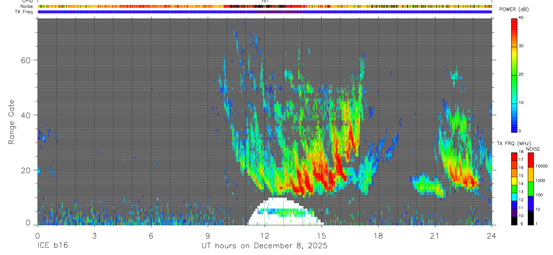Viewport: 553px width, 255px height.
Task: Click the 12 hour tick on time axis
Action: (x=264, y=235)
